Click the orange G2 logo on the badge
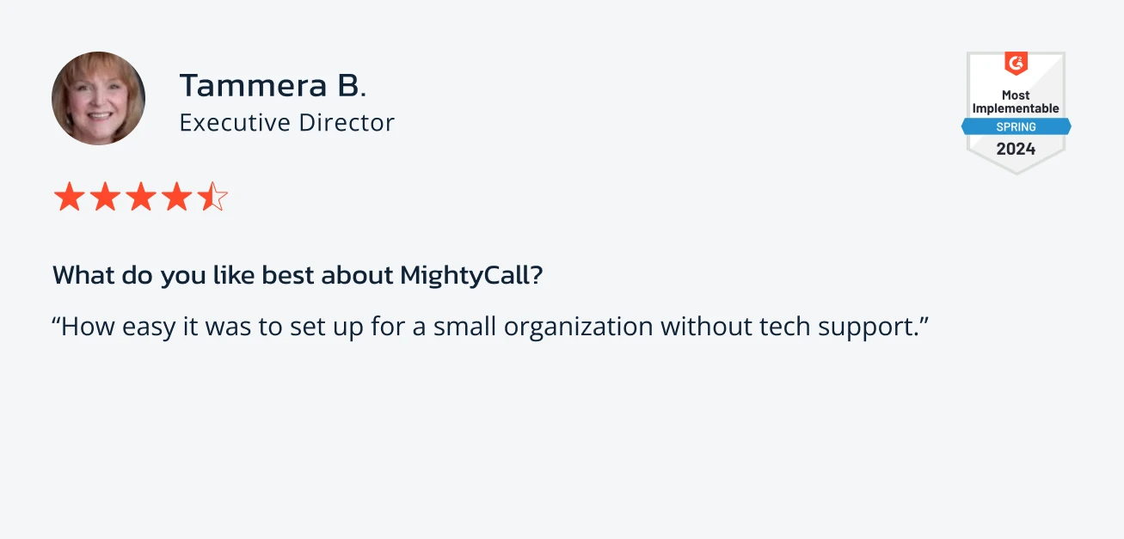The image size is (1124, 539). [x=1016, y=64]
